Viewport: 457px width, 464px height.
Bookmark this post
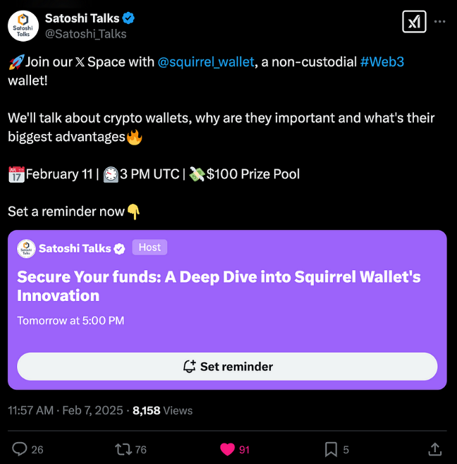click(330, 449)
